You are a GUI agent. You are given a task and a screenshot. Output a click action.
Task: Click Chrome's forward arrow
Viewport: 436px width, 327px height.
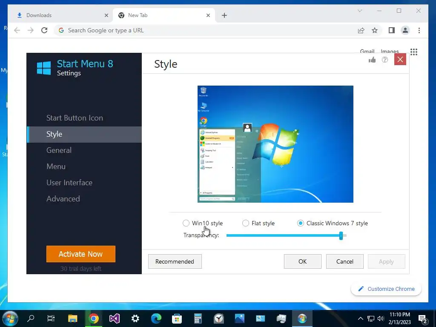[31, 30]
